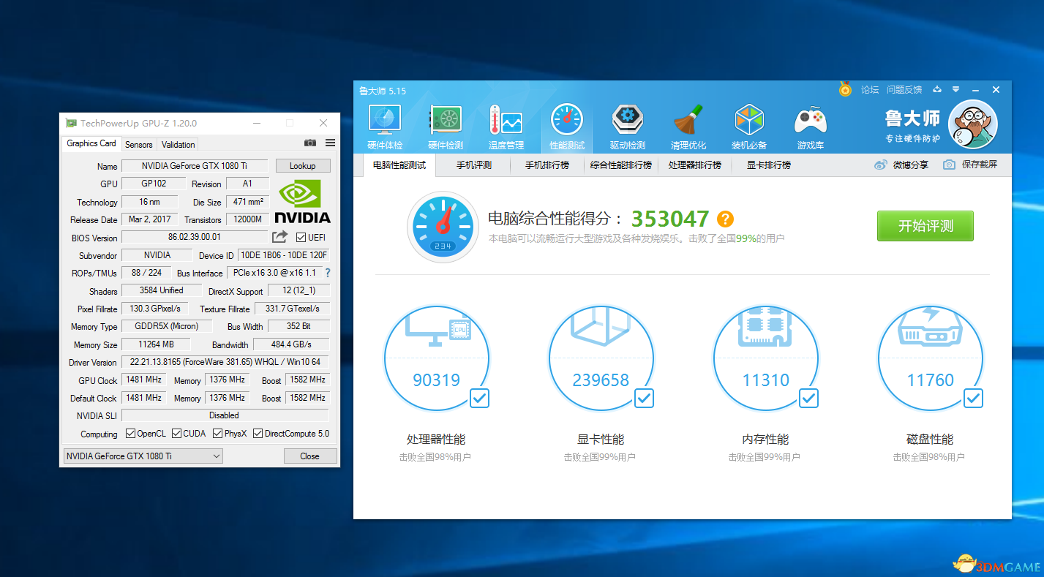Switch to GPU-Z Validation tab
The height and width of the screenshot is (577, 1044).
pos(179,145)
